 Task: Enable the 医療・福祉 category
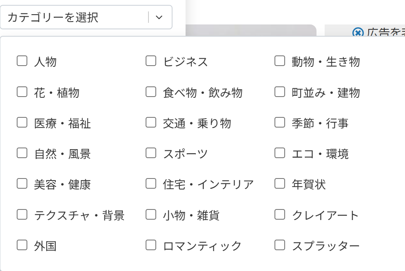(x=22, y=122)
